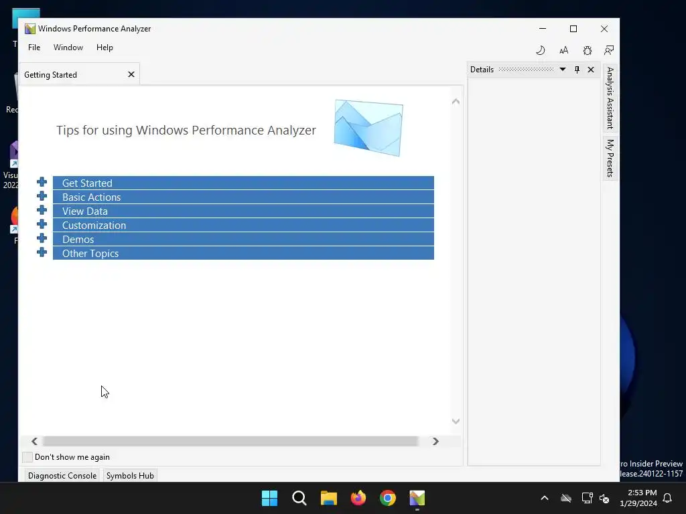686x514 pixels.
Task: Open Details panel dropdown arrow
Action: 563,70
